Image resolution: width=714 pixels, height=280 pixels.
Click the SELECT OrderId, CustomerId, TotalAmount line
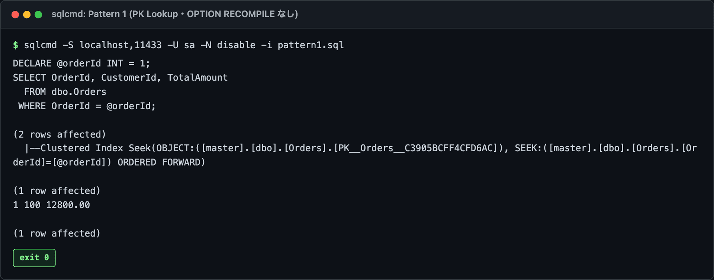pos(120,78)
